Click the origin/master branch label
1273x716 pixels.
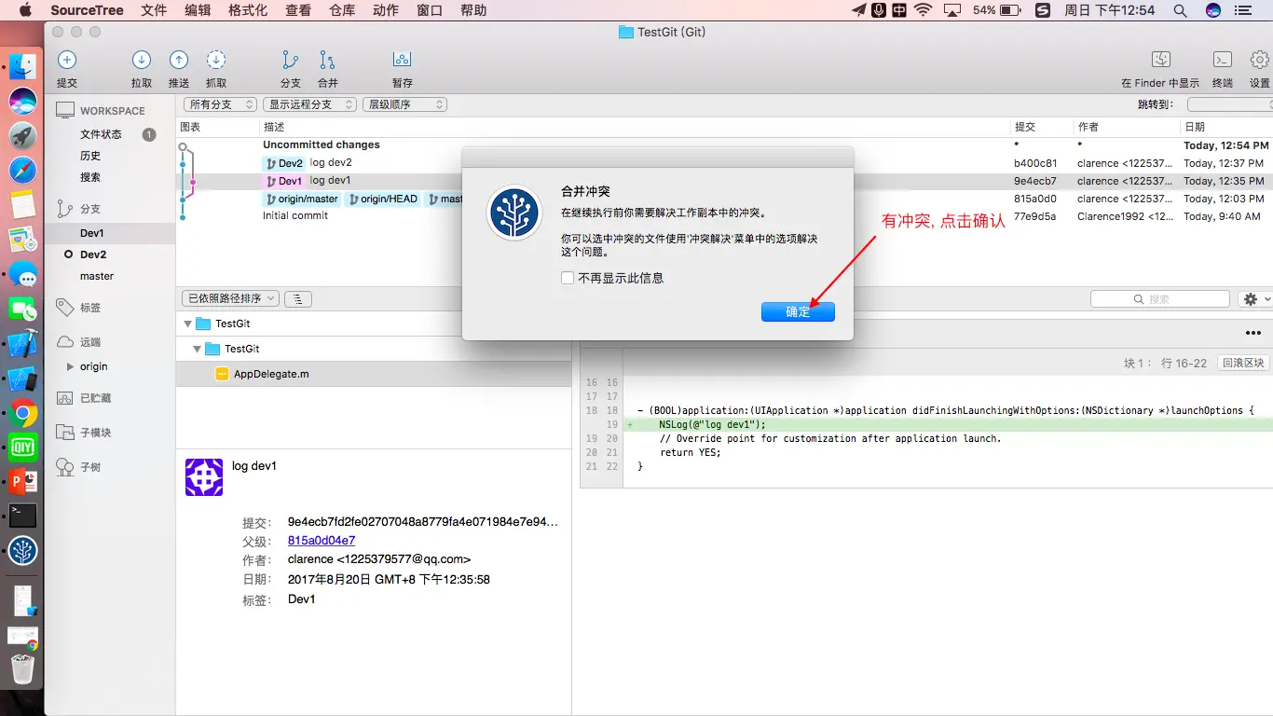[x=303, y=199]
